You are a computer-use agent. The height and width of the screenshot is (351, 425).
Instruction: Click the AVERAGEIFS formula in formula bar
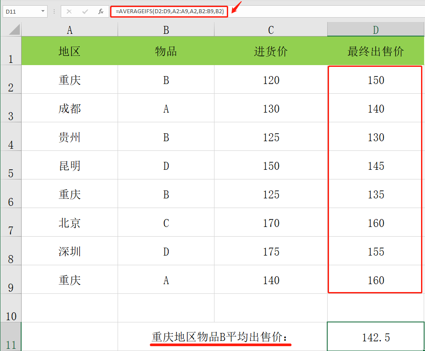pyautogui.click(x=170, y=11)
